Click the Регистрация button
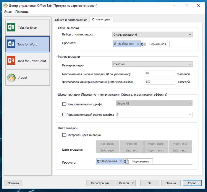207x192 pixels. pyautogui.click(x=100, y=183)
